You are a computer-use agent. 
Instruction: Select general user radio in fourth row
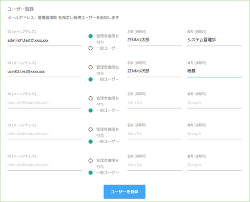(x=91, y=142)
